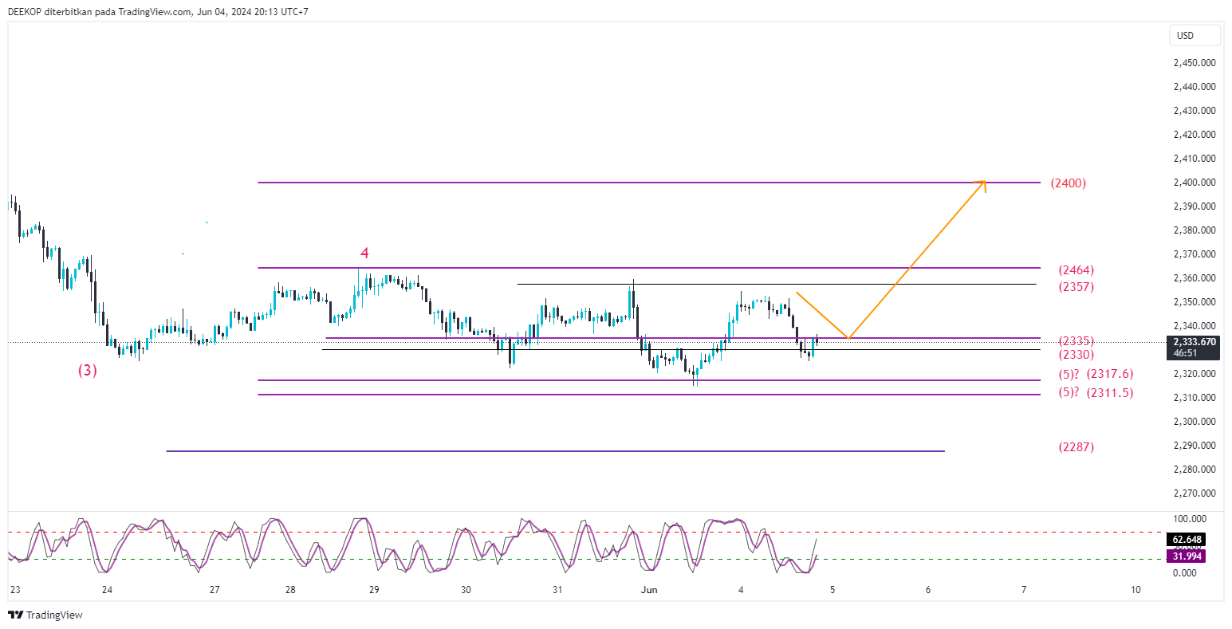Viewport: 1232px width, 629px height.
Task: Click the TradingView logo at bottom
Action: click(x=45, y=615)
